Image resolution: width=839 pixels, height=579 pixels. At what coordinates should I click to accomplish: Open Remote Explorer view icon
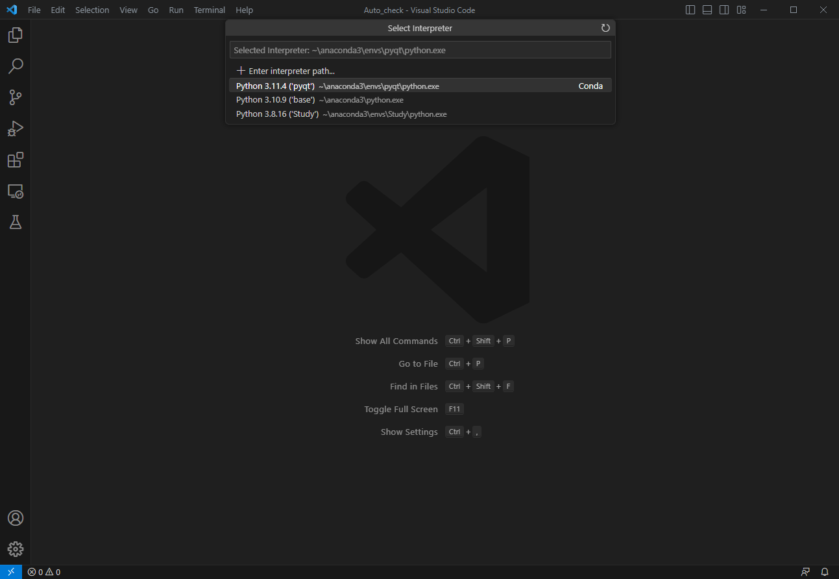tap(16, 191)
